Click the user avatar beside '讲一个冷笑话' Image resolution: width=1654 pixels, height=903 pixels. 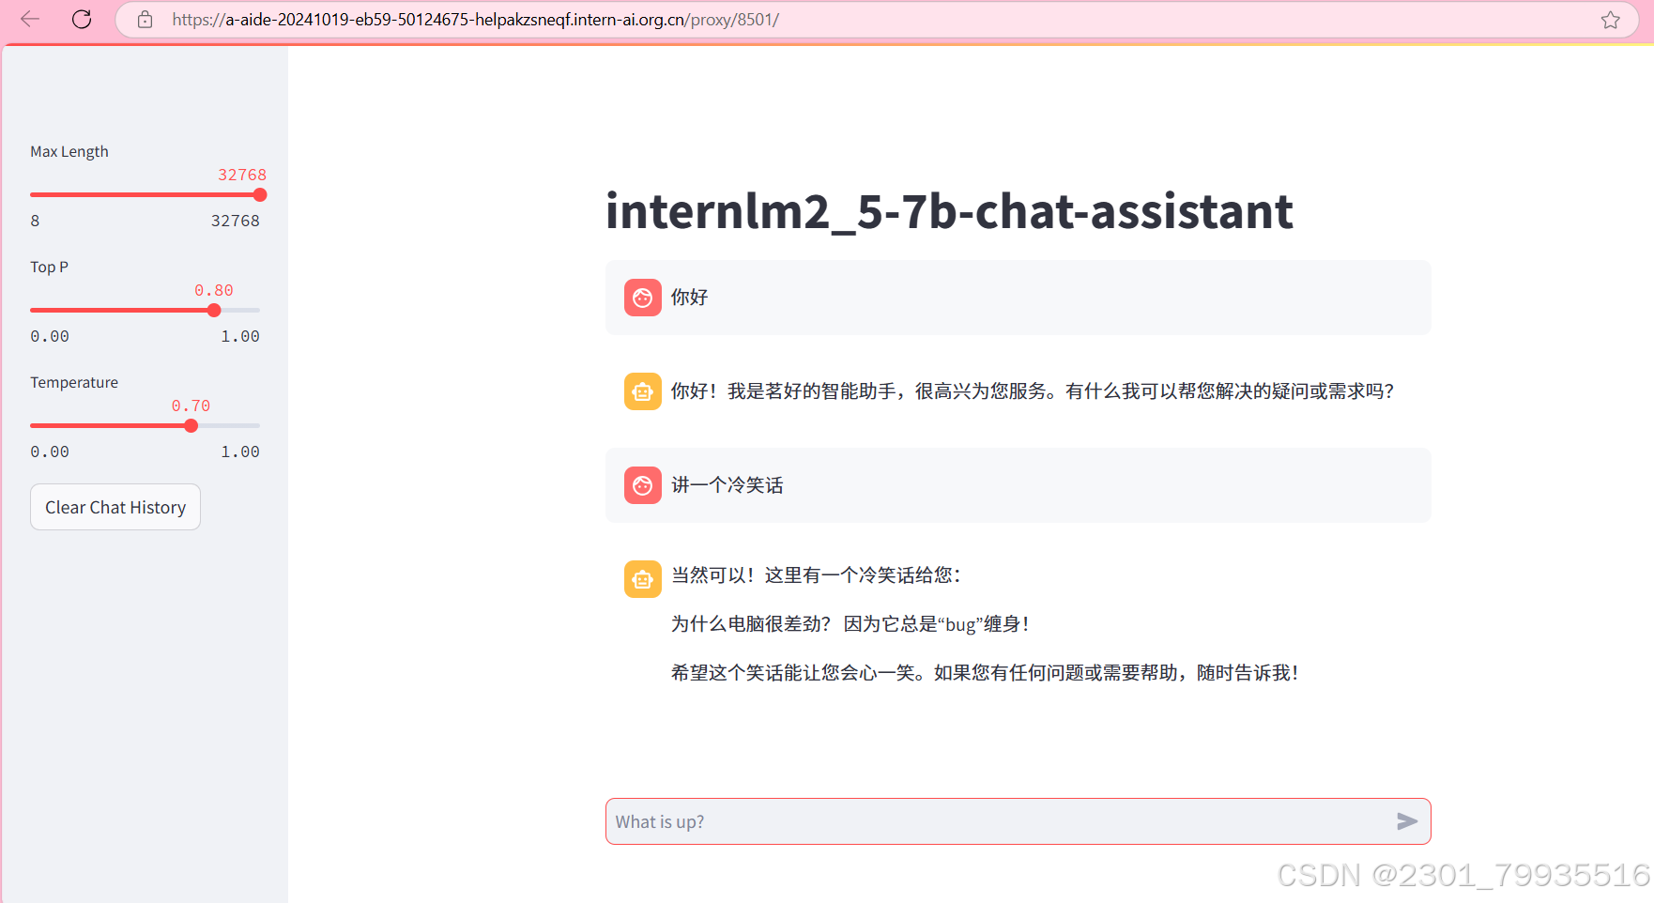[642, 485]
